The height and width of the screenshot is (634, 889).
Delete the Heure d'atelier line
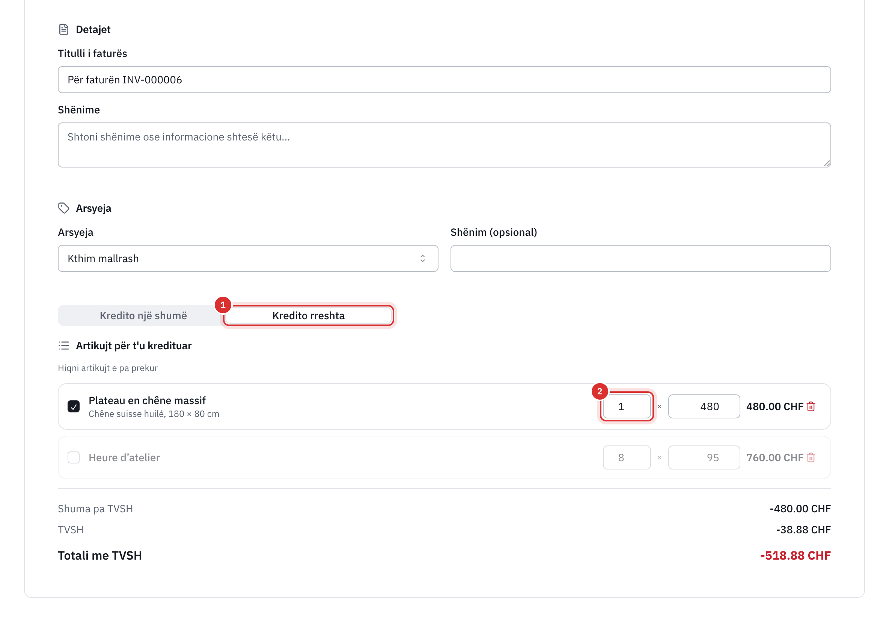811,457
